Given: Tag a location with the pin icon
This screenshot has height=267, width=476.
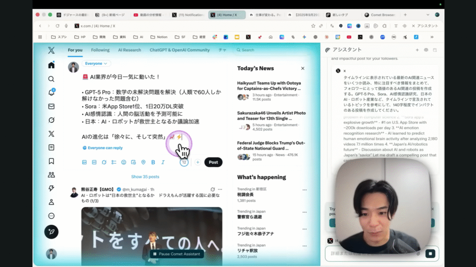Looking at the screenshot, I should (x=143, y=162).
